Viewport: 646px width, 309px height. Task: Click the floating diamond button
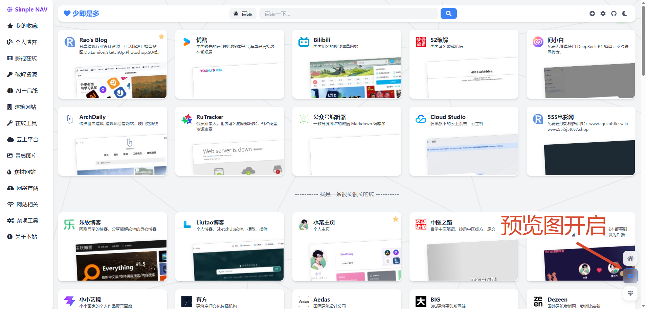pos(630,293)
